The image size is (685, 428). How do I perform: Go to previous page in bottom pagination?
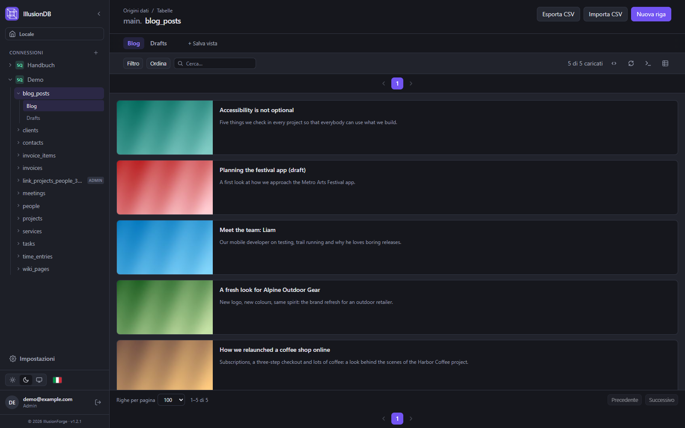click(x=384, y=419)
